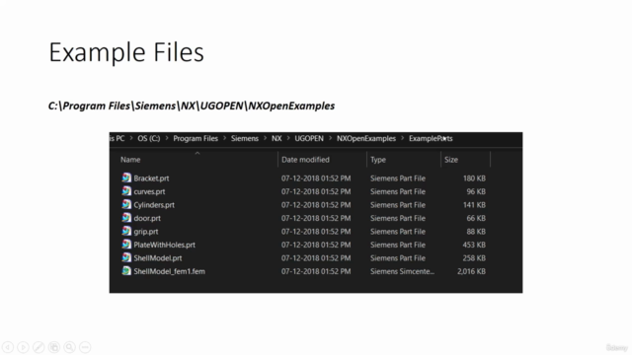Navigate to NXOpenExamples in breadcrumb
This screenshot has height=355, width=632.
366,138
